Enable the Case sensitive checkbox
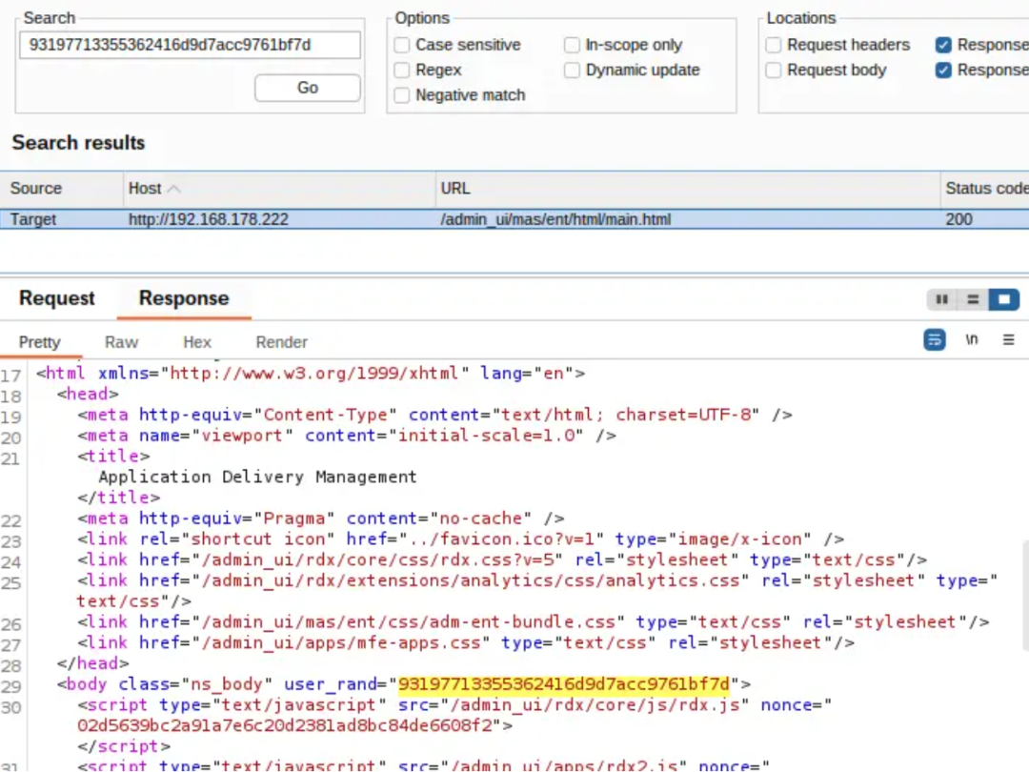This screenshot has width=1029, height=772. [x=402, y=46]
